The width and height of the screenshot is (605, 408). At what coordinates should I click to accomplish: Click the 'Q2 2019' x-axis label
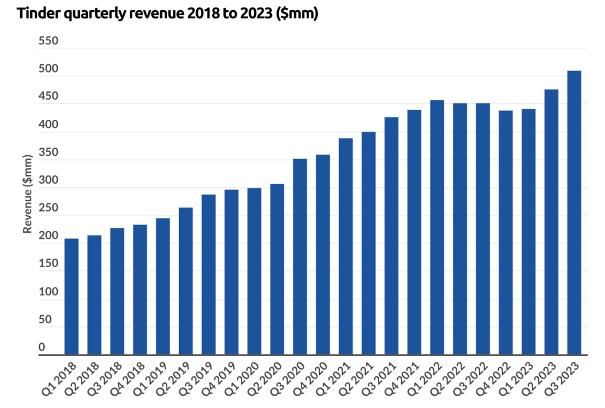coord(174,379)
